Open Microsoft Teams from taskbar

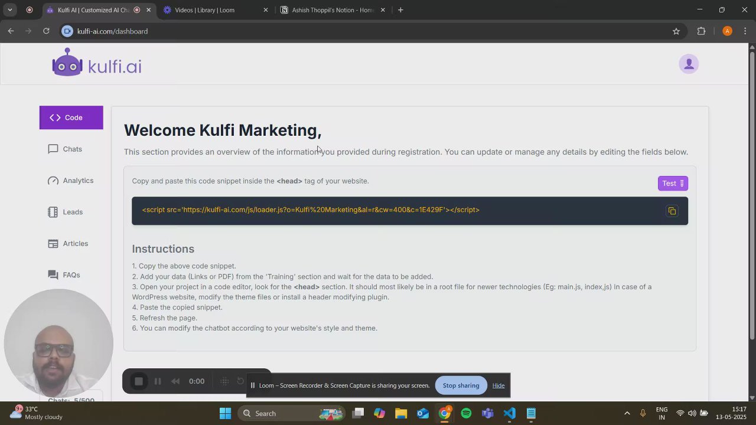tap(488, 413)
